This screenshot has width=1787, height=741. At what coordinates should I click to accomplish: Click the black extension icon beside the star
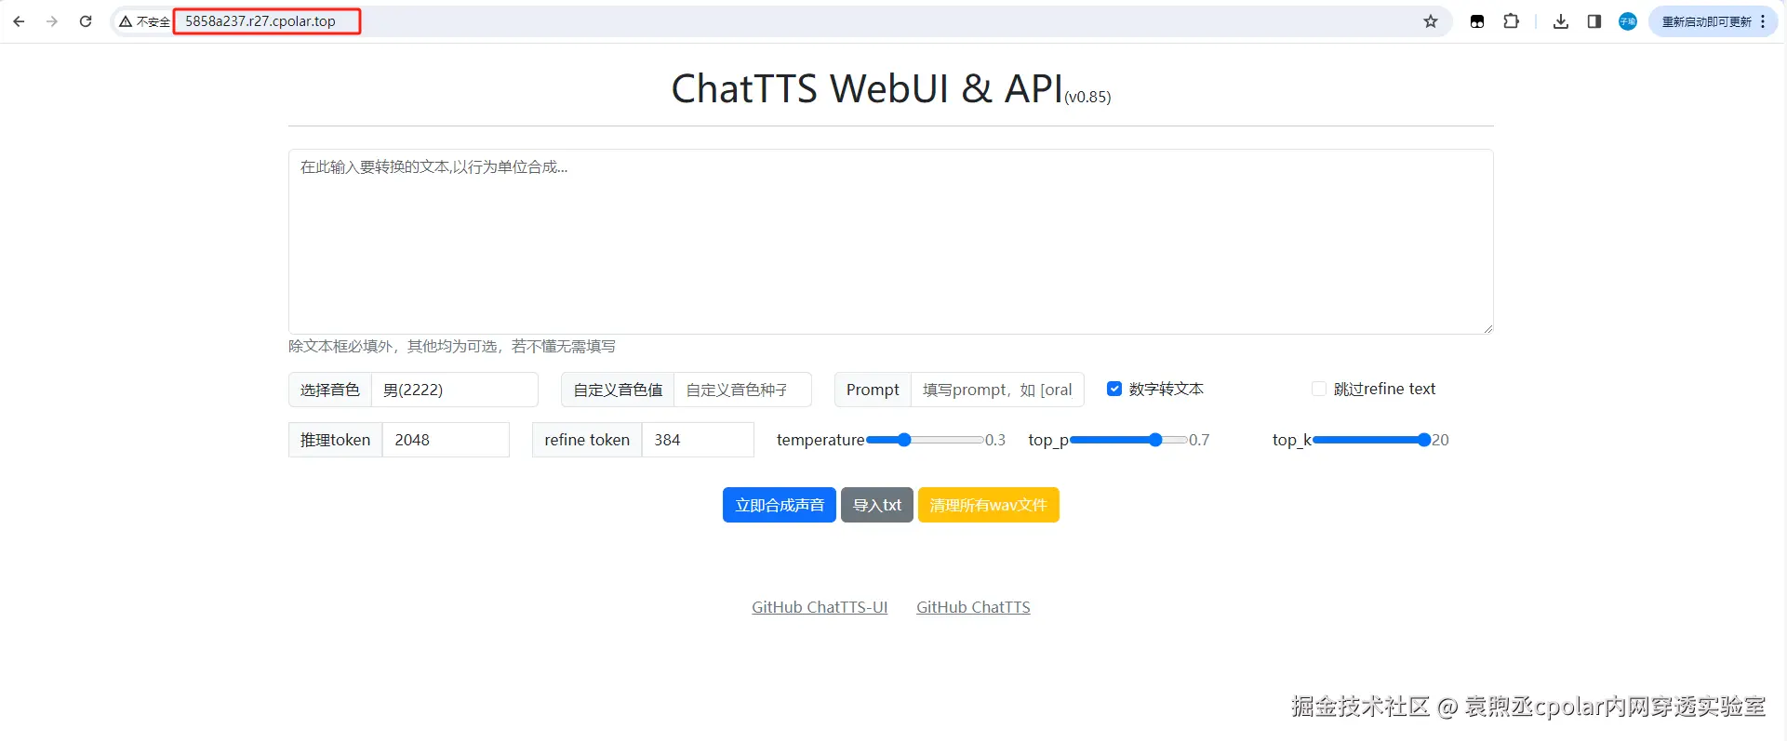click(1477, 21)
